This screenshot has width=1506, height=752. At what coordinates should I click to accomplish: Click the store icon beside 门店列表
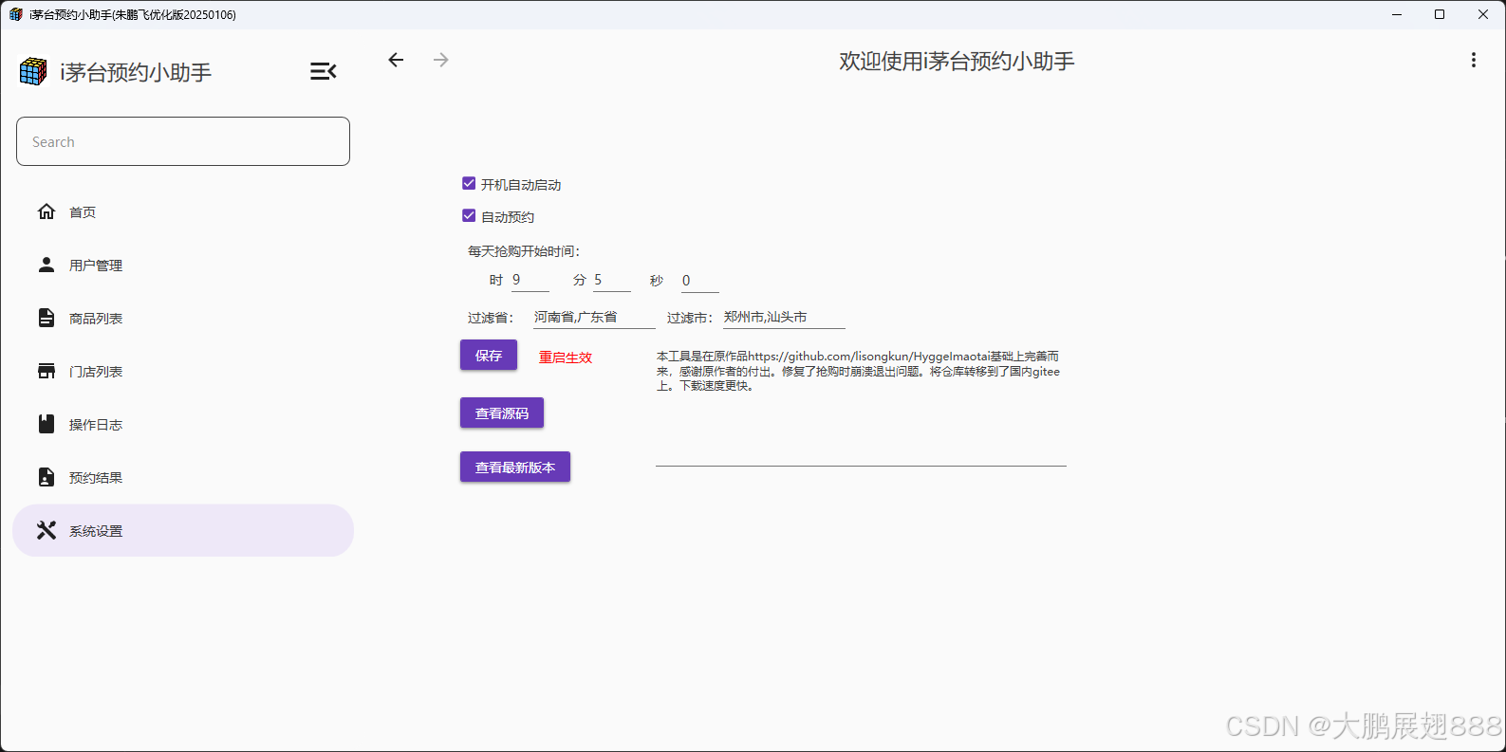pos(46,371)
